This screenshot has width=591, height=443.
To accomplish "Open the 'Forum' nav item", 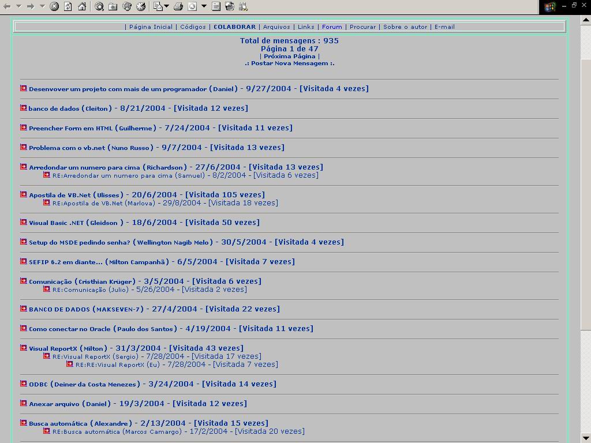I will coord(332,27).
